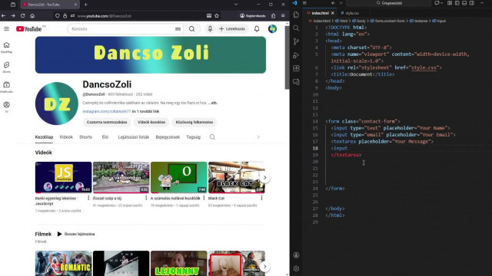492x276 pixels.
Task: Open the browser tab list dropdown
Action: pyautogui.click(x=236, y=5)
